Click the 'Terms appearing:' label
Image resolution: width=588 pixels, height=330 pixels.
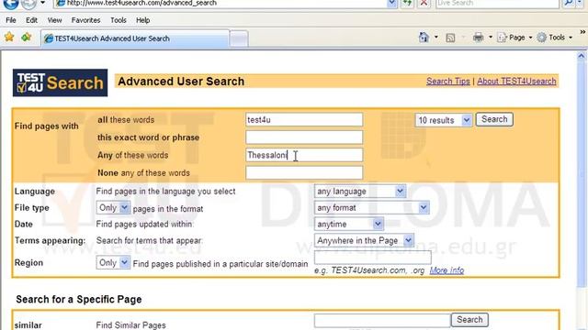click(50, 240)
